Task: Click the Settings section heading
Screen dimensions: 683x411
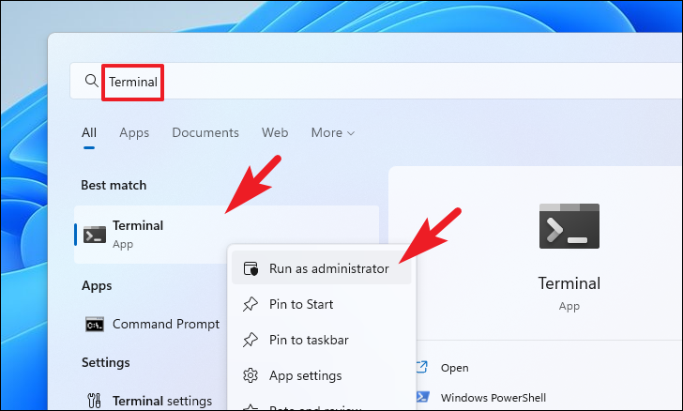Action: pyautogui.click(x=106, y=362)
